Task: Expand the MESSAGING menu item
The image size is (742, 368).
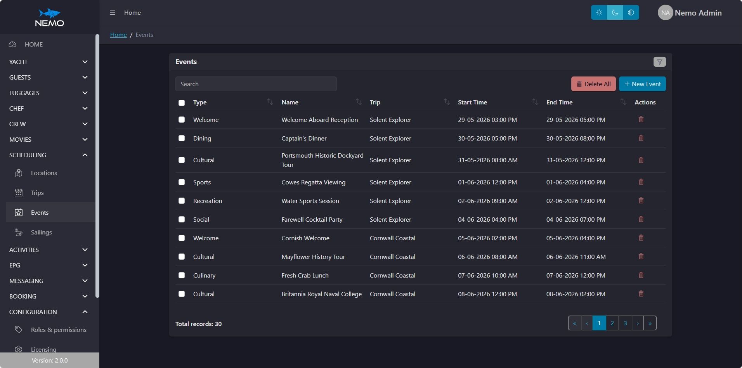Action: pos(48,281)
